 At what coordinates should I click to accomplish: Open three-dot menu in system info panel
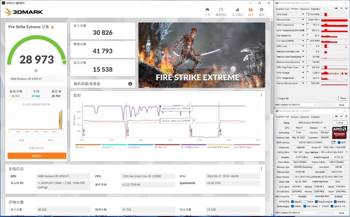click(x=261, y=169)
